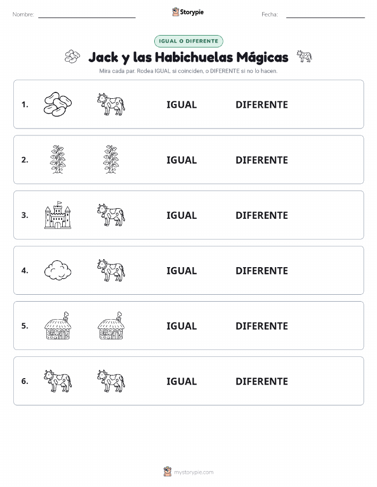Choose DIFERENTE for row 3
Image resolution: width=377 pixels, height=487 pixels.
point(262,215)
